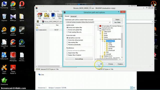The image size is (160, 90).
Task: Click the Add toolbar icon in WinRAR
Action: [x=39, y=16]
